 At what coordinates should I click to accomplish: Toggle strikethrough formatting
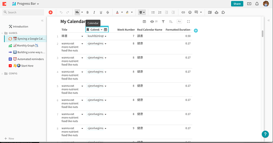point(108,12)
